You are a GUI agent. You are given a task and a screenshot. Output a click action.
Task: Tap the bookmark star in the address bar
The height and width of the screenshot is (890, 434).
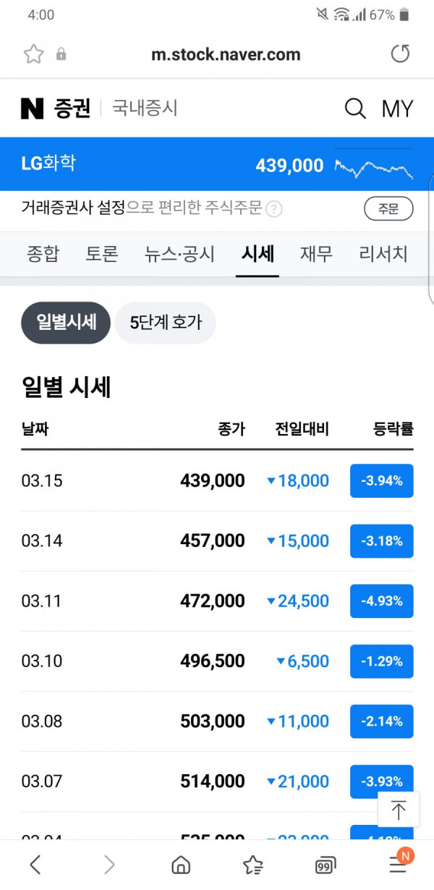click(33, 54)
